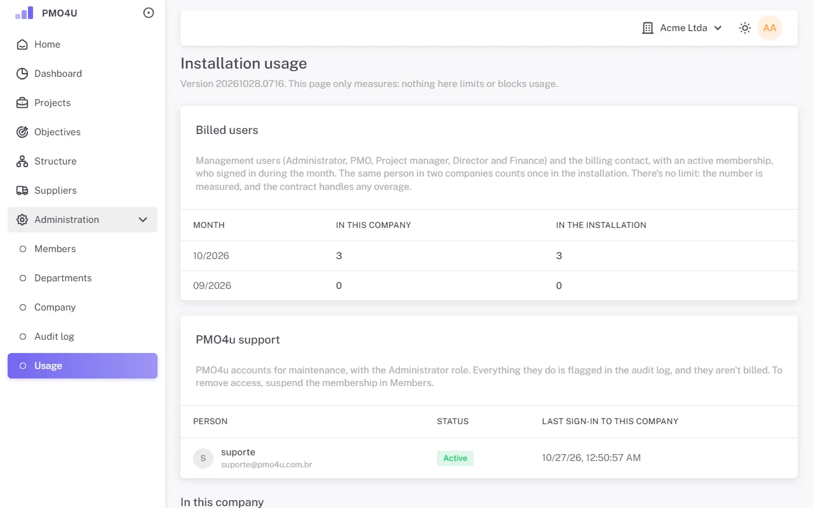Click the Billed users card heading
The image size is (813, 508).
click(x=227, y=130)
